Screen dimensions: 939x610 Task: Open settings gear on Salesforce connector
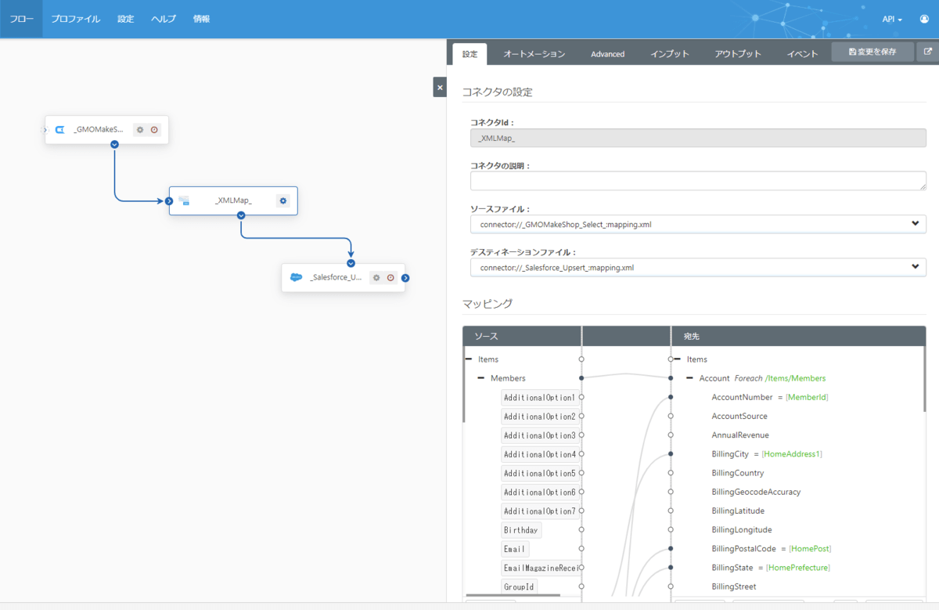coord(376,278)
